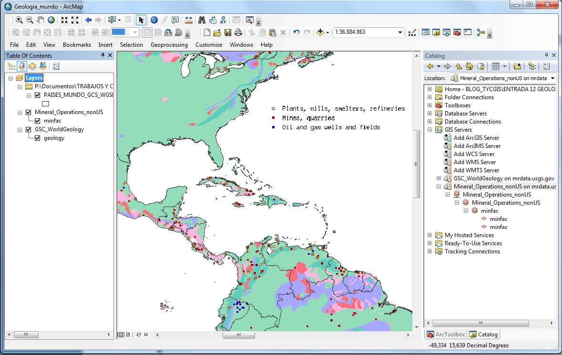Image resolution: width=562 pixels, height=355 pixels.
Task: Open the map scale dropdown
Action: coord(399,32)
